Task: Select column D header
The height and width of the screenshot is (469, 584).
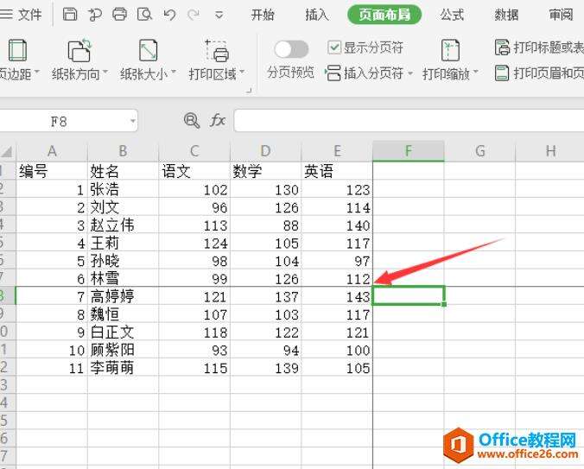Action: pyautogui.click(x=265, y=151)
